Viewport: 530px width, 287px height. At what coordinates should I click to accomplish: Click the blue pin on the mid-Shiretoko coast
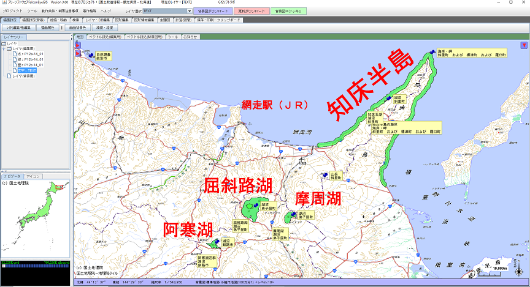click(x=389, y=98)
